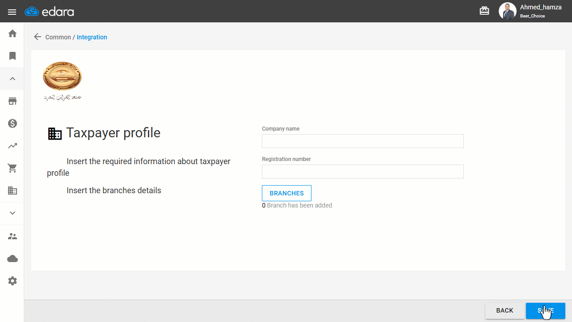Click the BACK button
This screenshot has height=322, width=572.
(x=505, y=310)
